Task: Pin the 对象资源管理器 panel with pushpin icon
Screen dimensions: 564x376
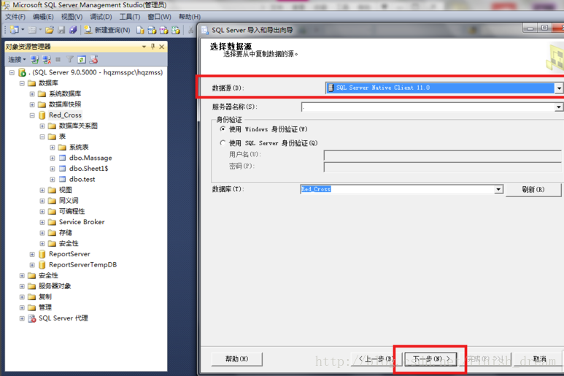Action: [x=153, y=47]
